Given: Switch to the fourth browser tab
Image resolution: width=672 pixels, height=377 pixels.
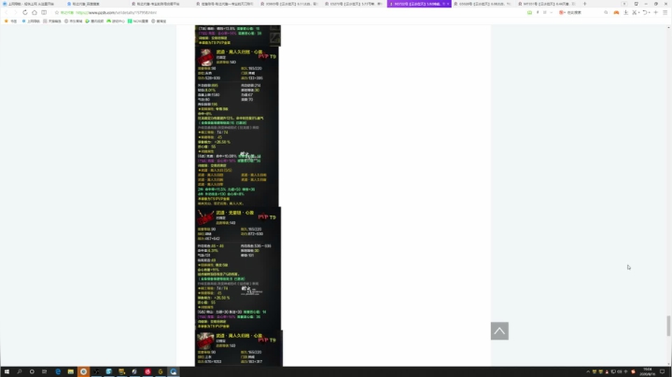Looking at the screenshot, I should point(225,4).
